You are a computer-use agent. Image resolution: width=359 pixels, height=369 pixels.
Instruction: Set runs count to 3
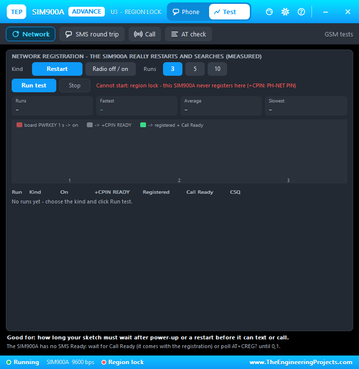tap(173, 69)
